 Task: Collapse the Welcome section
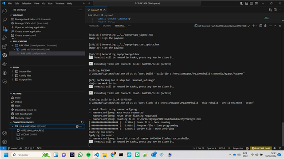click(x=11, y=15)
